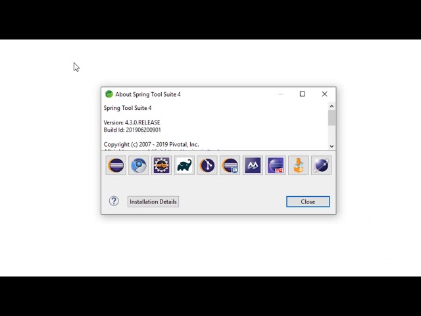Image resolution: width=421 pixels, height=316 pixels.
Task: Click the Chromium browser feature icon
Action: coord(139,165)
